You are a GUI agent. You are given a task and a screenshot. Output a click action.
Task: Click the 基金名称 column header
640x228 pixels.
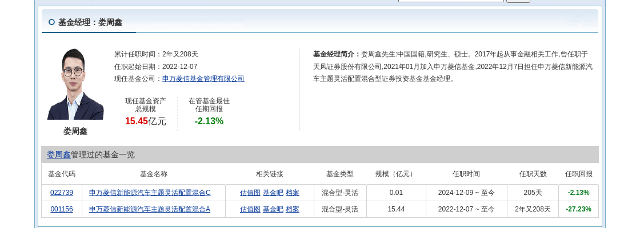coord(154,174)
